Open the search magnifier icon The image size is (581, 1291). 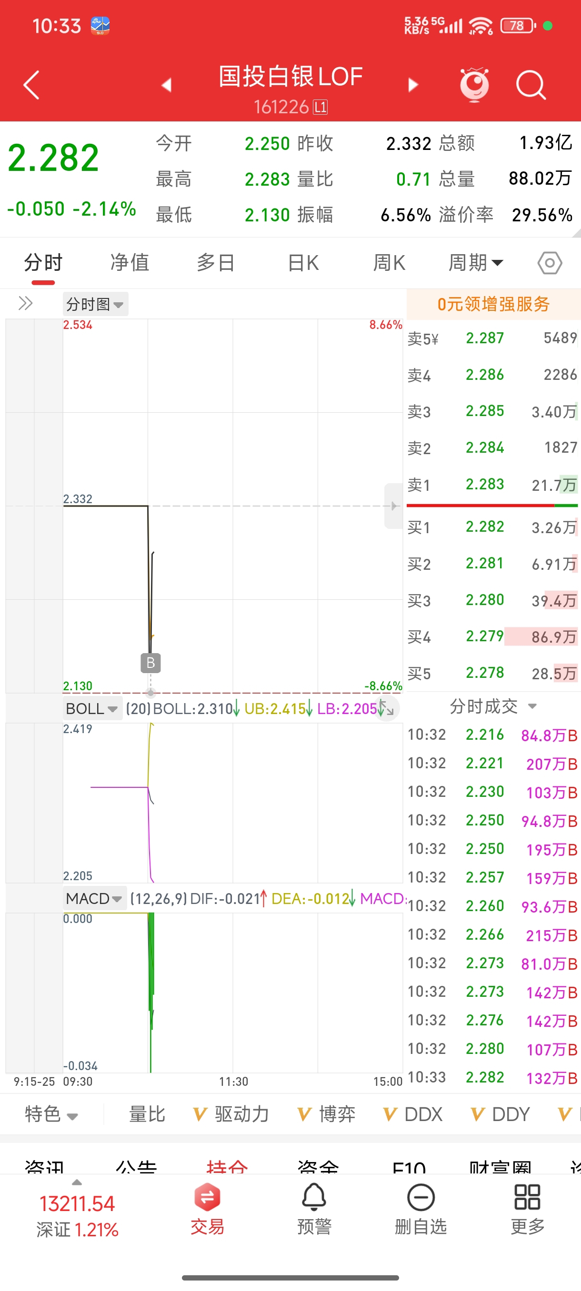click(x=531, y=85)
